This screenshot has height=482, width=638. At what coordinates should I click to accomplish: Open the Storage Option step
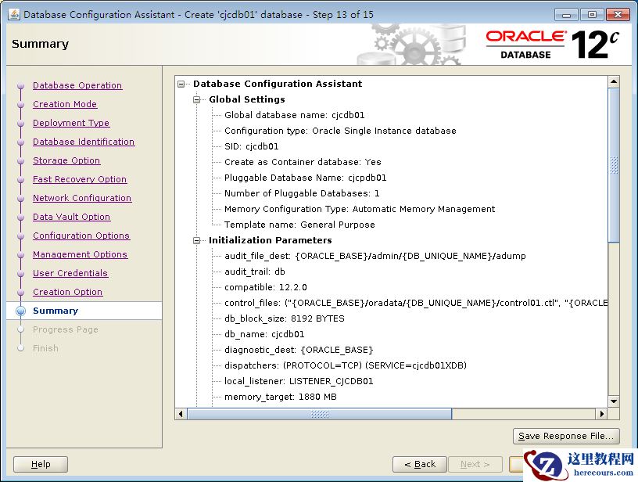click(66, 160)
